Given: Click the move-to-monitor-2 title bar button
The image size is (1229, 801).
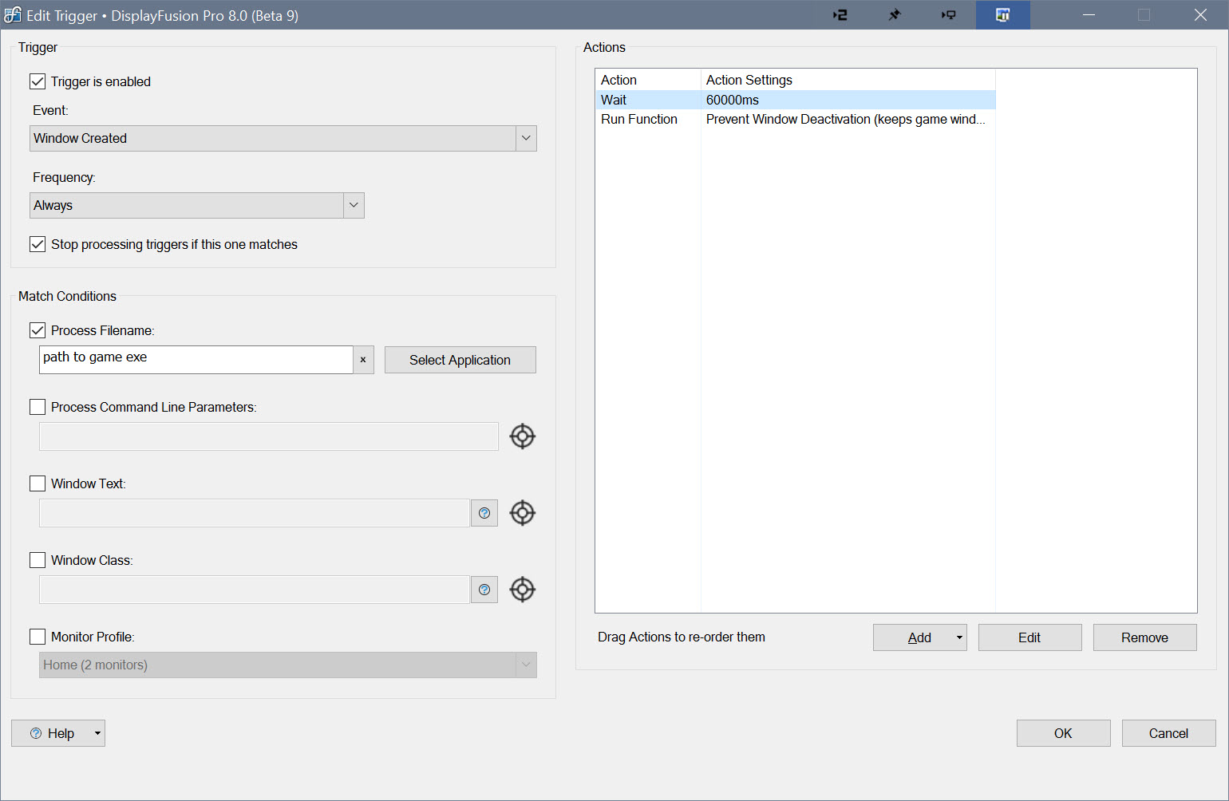Looking at the screenshot, I should tap(840, 15).
